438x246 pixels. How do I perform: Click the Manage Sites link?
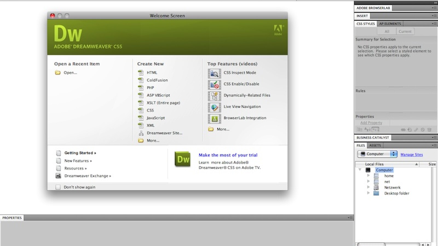(x=411, y=154)
